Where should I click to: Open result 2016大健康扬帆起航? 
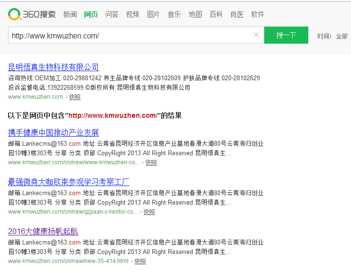pyautogui.click(x=43, y=231)
